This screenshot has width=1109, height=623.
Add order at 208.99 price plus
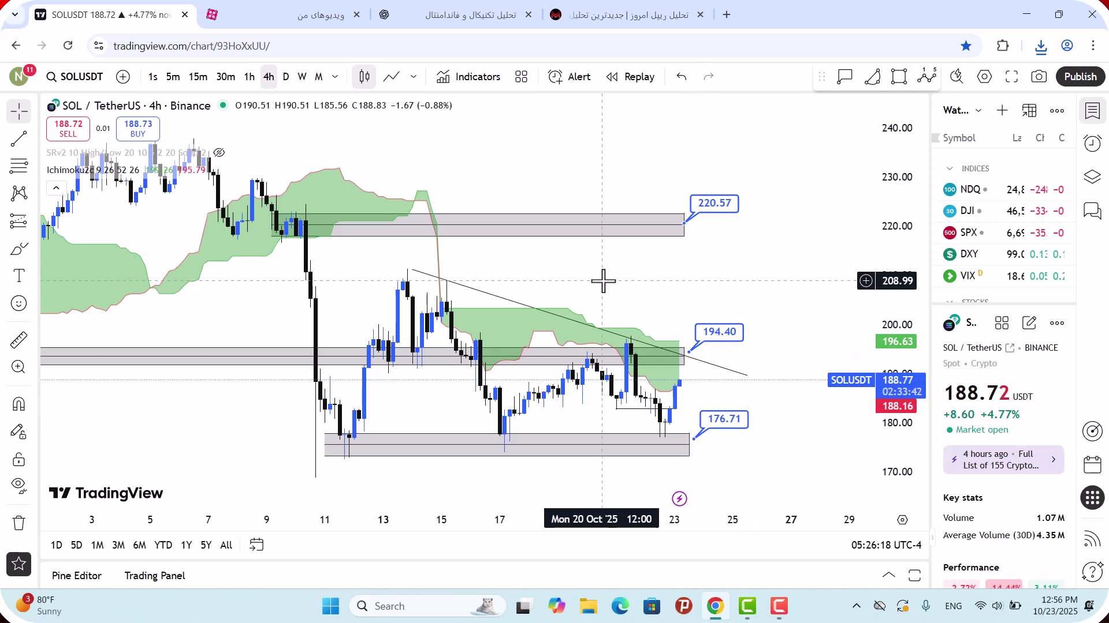pyautogui.click(x=866, y=281)
